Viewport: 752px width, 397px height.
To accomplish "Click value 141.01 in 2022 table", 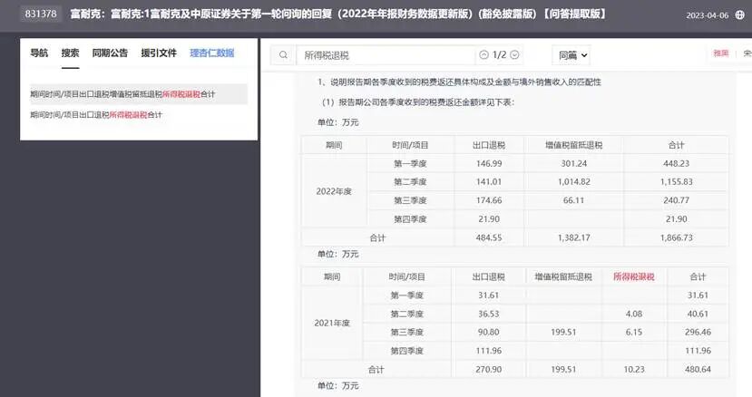I will click(489, 181).
